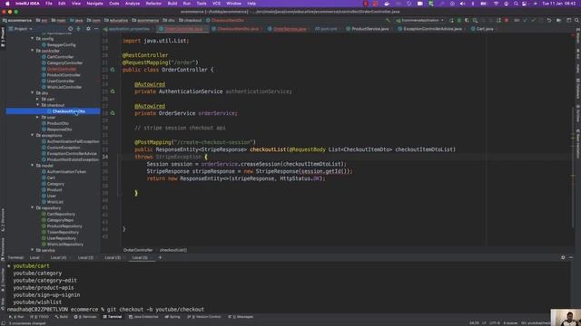Open the Build menu
Screen dimensions: 581x326
click(x=172, y=4)
